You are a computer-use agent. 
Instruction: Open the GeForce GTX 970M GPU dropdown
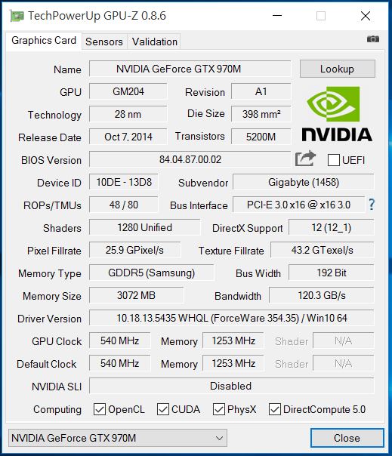[118, 438]
